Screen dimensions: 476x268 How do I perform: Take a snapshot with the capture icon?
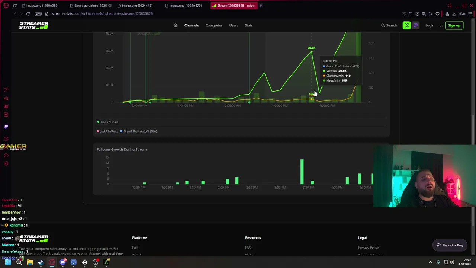tap(411, 14)
